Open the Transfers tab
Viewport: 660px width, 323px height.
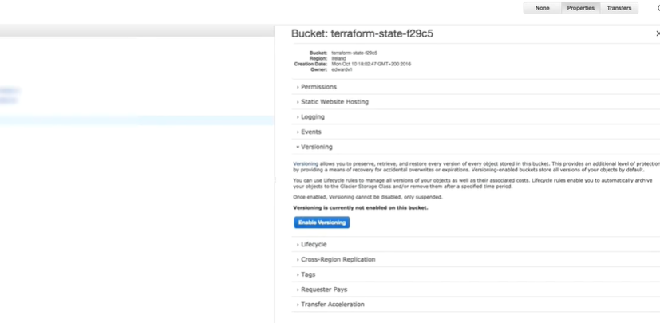(619, 8)
